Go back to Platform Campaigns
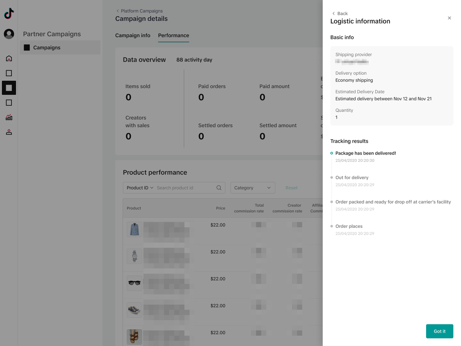The height and width of the screenshot is (346, 461). pyautogui.click(x=139, y=11)
